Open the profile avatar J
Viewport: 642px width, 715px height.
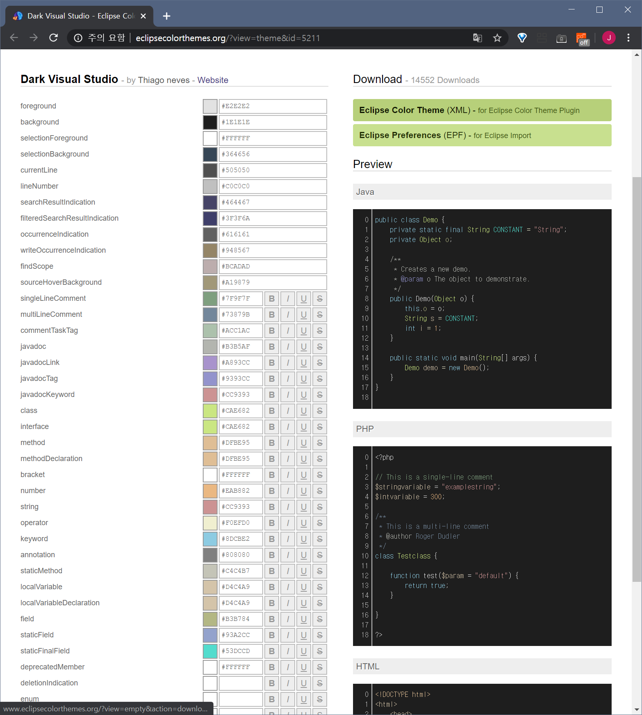pyautogui.click(x=609, y=38)
